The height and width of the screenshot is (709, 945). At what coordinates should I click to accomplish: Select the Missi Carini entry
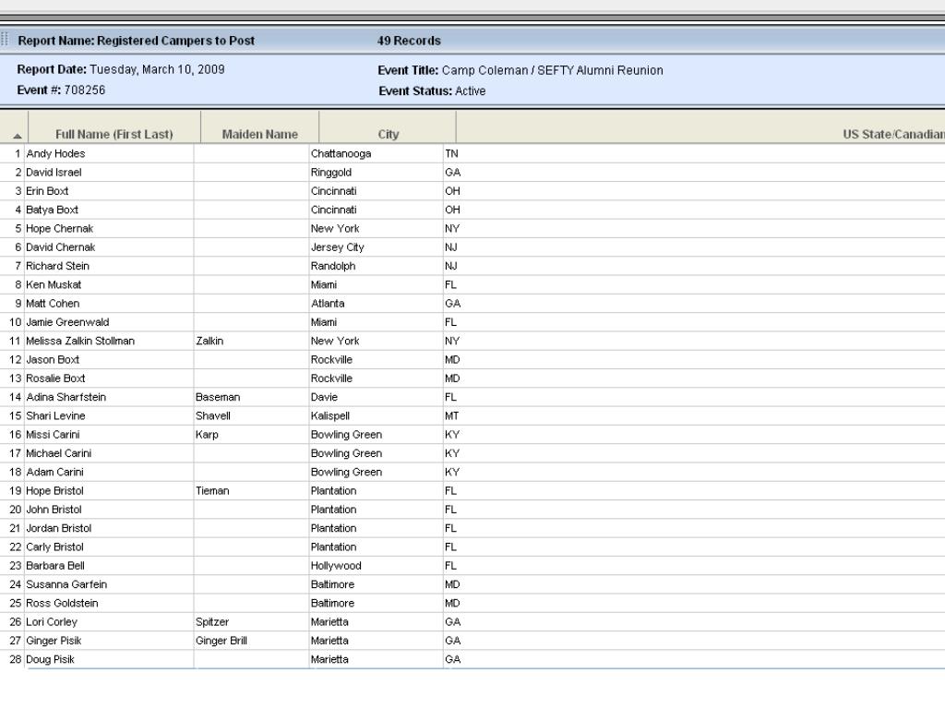(x=53, y=434)
